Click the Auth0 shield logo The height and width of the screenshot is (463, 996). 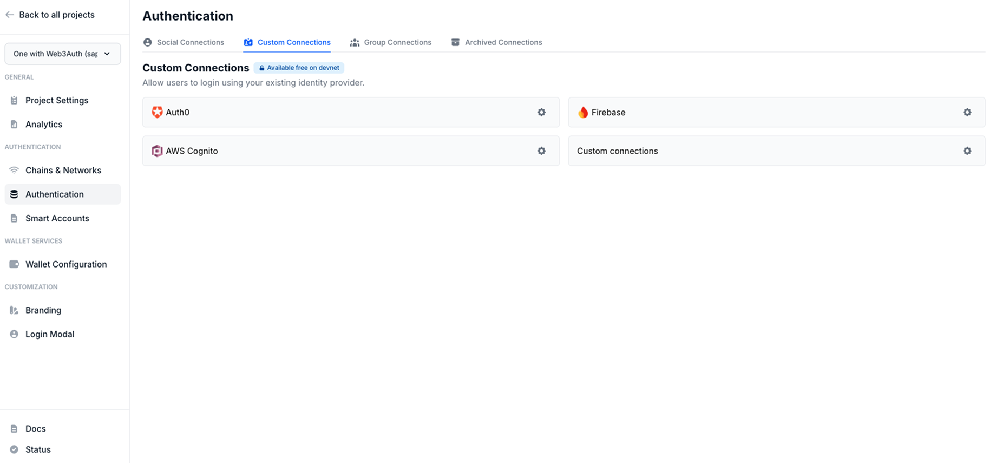(157, 112)
